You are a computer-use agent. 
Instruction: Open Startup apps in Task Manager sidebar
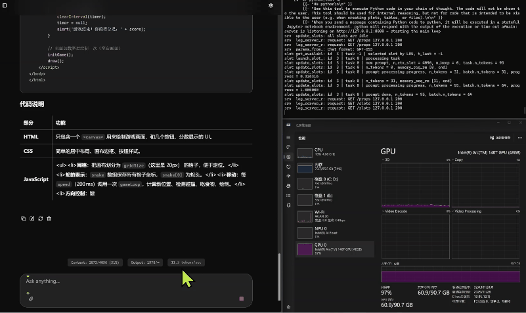[x=288, y=176]
